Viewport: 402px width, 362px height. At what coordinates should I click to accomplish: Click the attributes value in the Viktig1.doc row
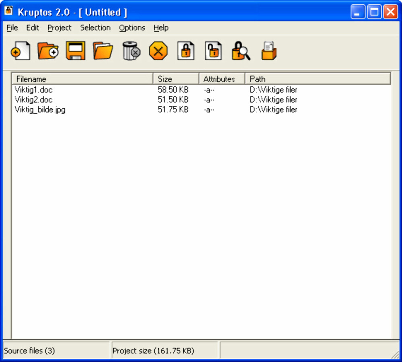tap(209, 90)
